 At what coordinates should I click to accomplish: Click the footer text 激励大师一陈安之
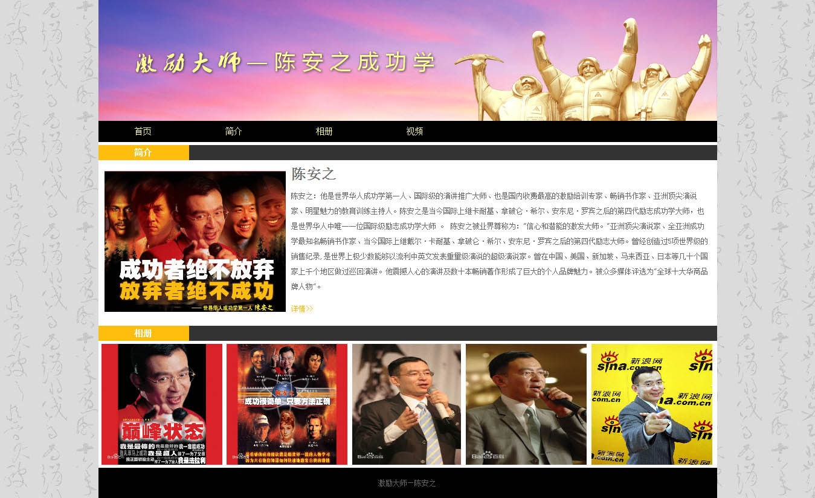coord(407,483)
